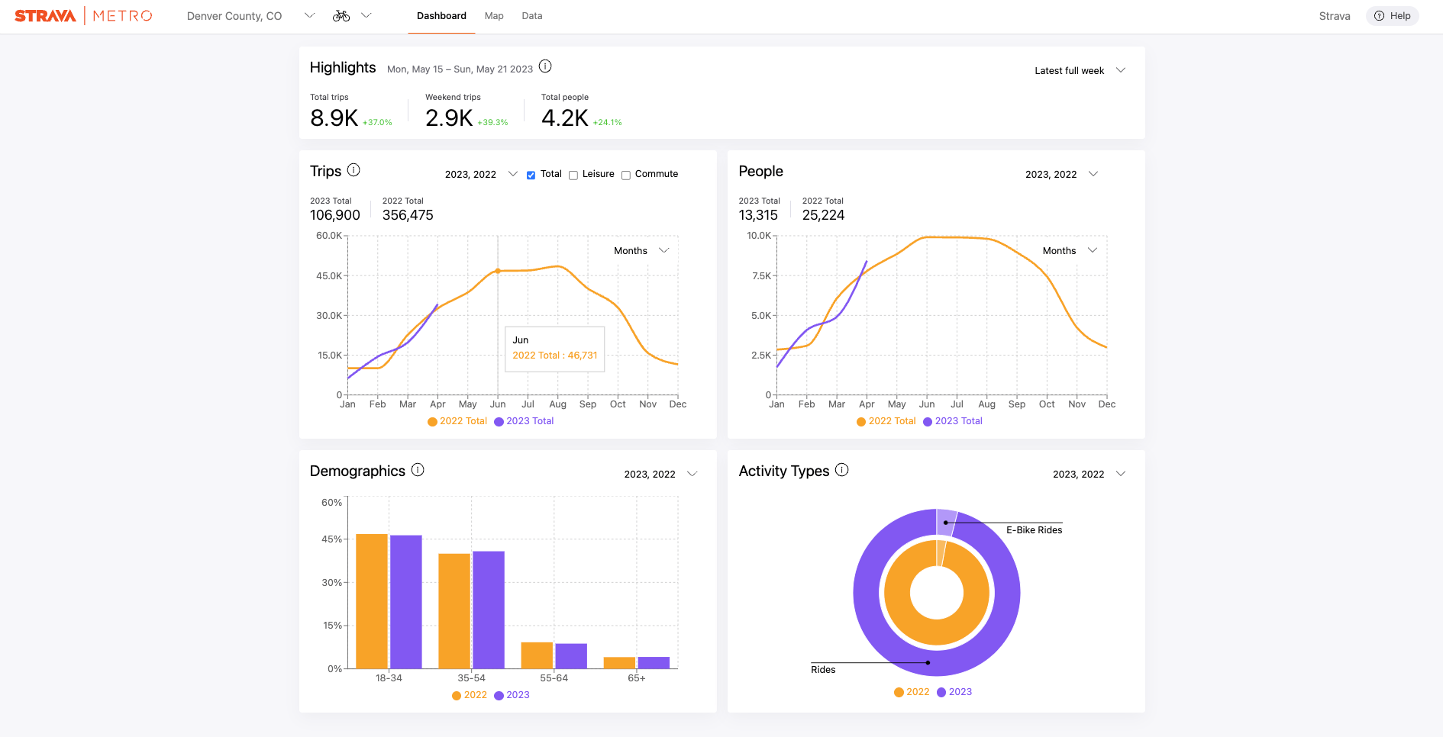Click the Activity Types info icon
The width and height of the screenshot is (1443, 737).
pos(842,470)
